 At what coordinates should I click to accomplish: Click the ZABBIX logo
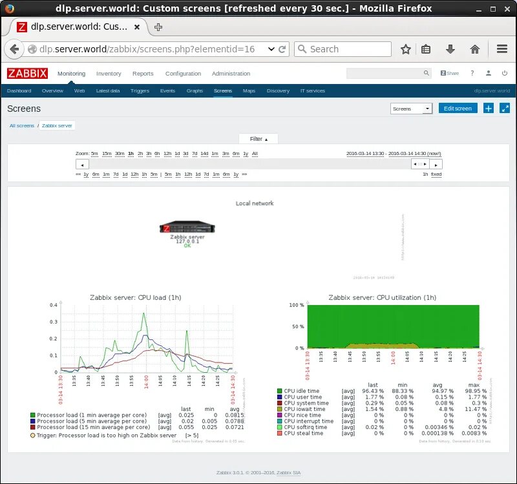pyautogui.click(x=27, y=73)
